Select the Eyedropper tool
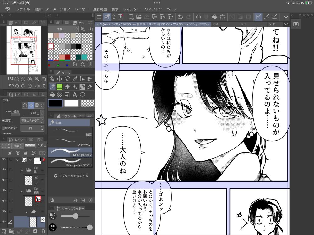This screenshot has height=235, width=314. click(75, 79)
